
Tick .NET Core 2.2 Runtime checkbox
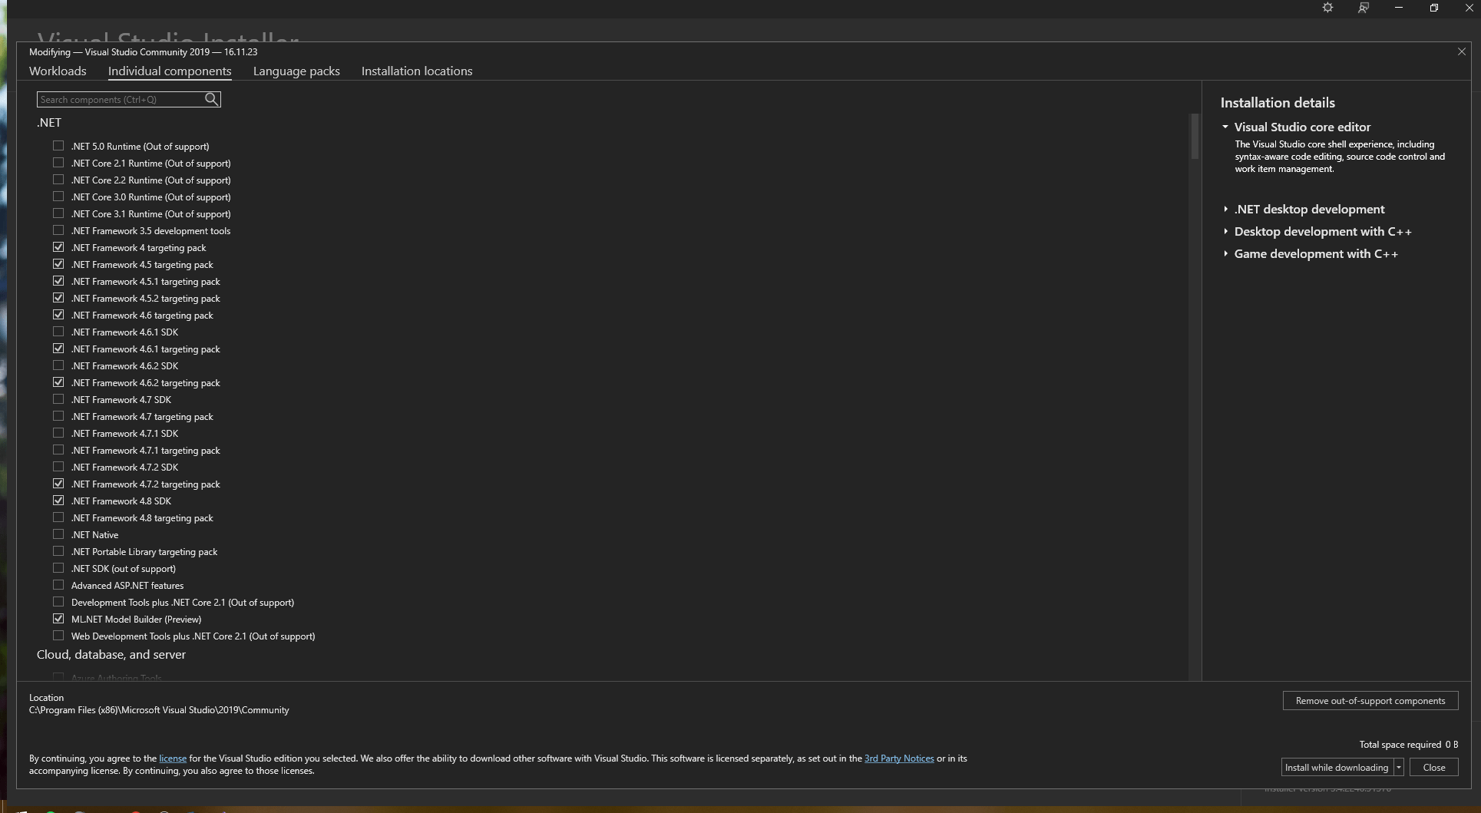click(x=58, y=180)
